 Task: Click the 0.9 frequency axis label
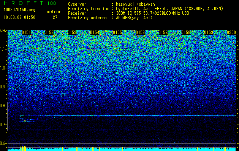[3, 87]
